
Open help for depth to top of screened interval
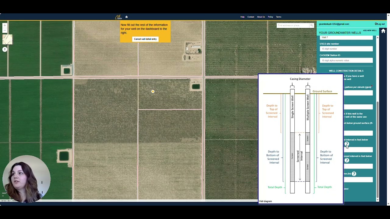pyautogui.click(x=347, y=144)
